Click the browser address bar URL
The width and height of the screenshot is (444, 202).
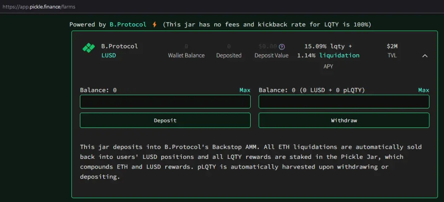39,7
